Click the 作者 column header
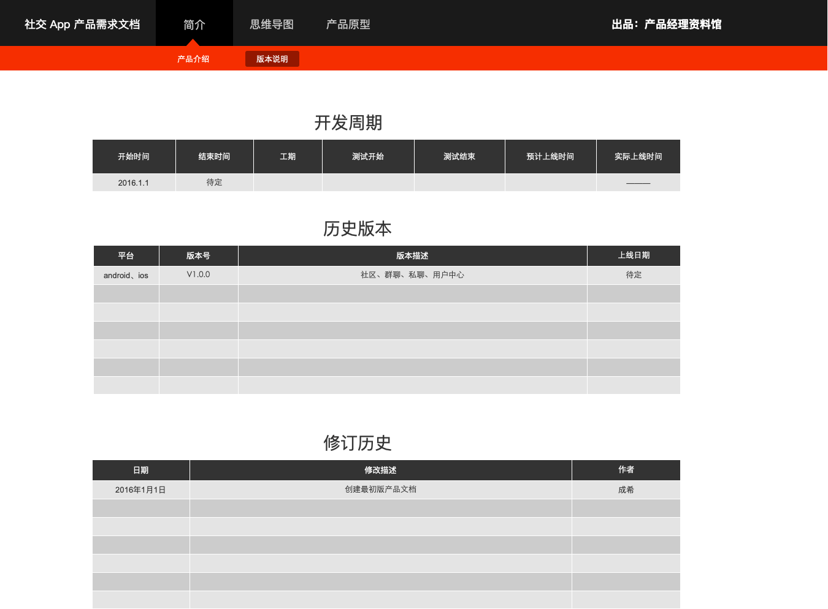This screenshot has width=828, height=609. 626,470
